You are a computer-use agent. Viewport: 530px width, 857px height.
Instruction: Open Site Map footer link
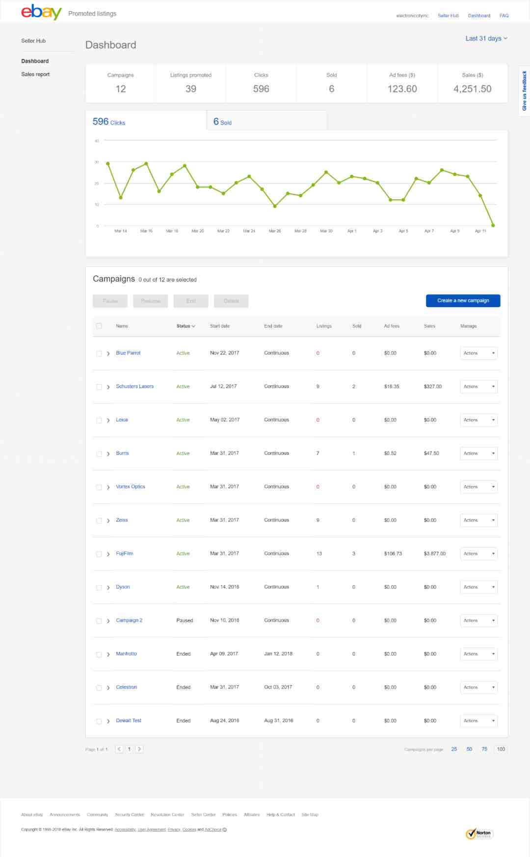point(310,814)
